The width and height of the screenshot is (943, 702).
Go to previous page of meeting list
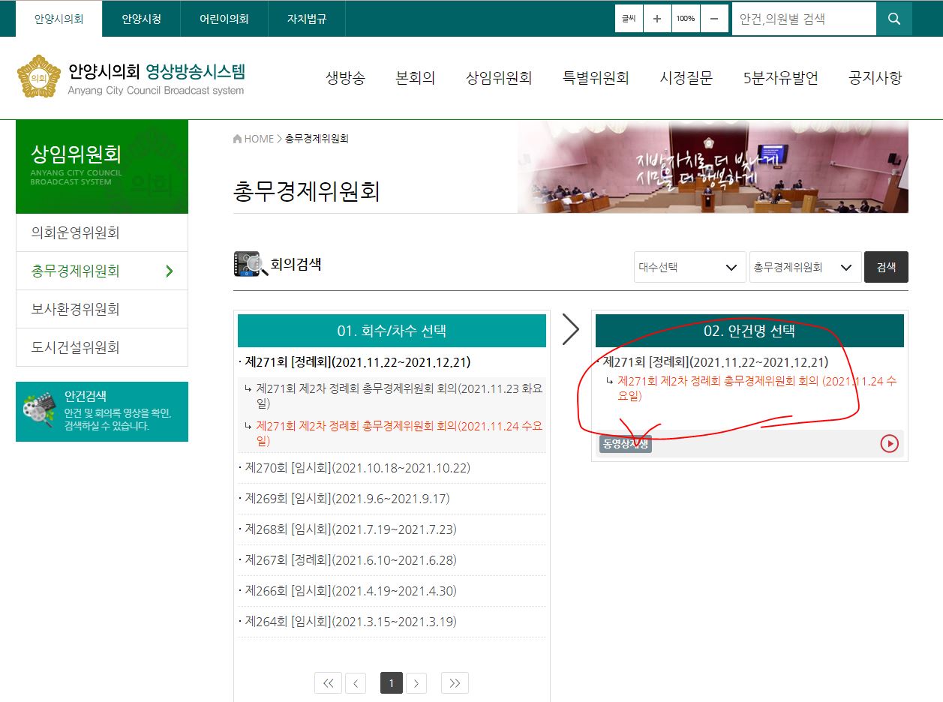tap(354, 682)
